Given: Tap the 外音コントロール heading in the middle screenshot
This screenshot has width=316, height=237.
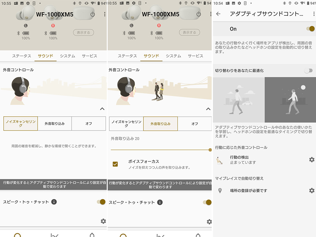Looking at the screenshot, I should 124,70.
